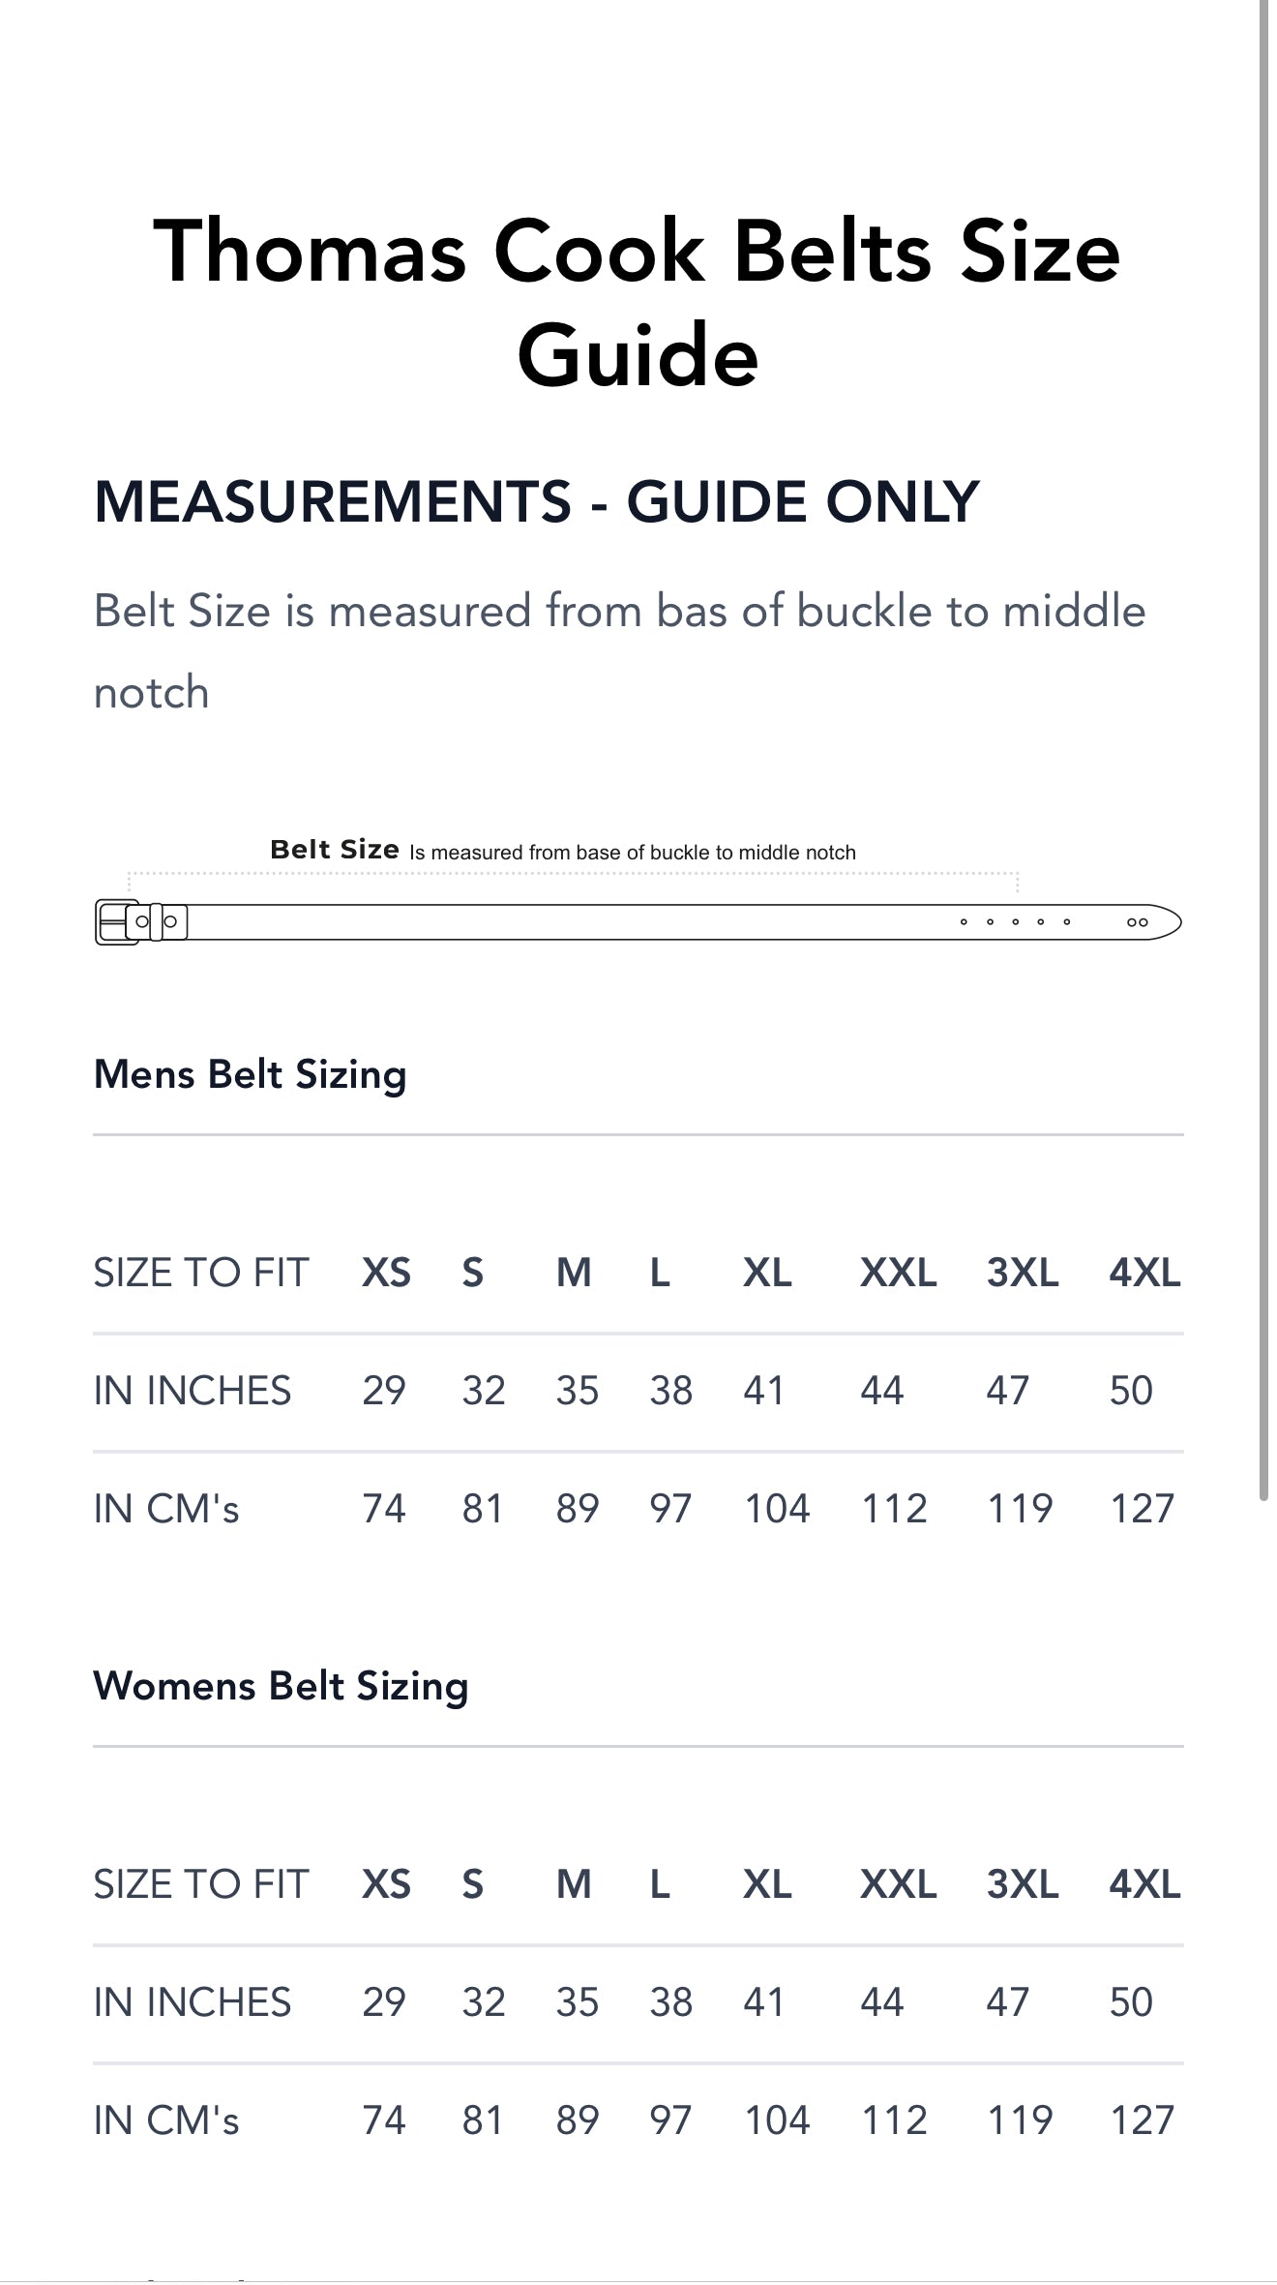Click the belt buckle in the diagram
Screen dimensions: 1277x2285
point(116,921)
